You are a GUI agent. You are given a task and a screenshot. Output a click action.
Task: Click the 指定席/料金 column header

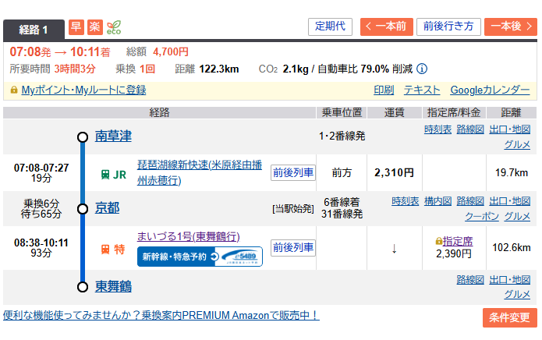(454, 112)
